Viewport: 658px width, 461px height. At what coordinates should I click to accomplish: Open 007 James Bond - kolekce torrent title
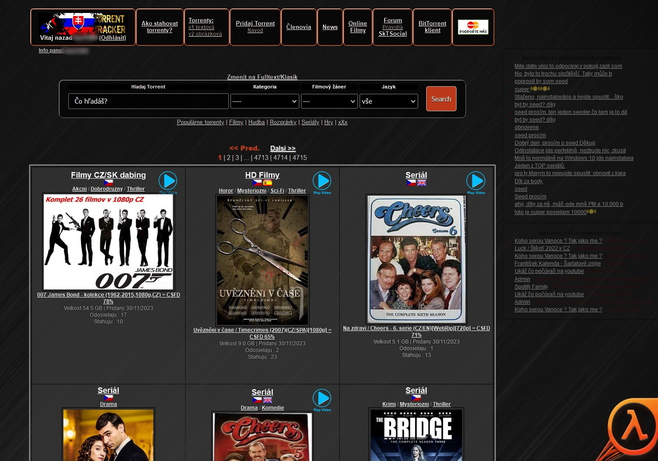[x=109, y=298]
